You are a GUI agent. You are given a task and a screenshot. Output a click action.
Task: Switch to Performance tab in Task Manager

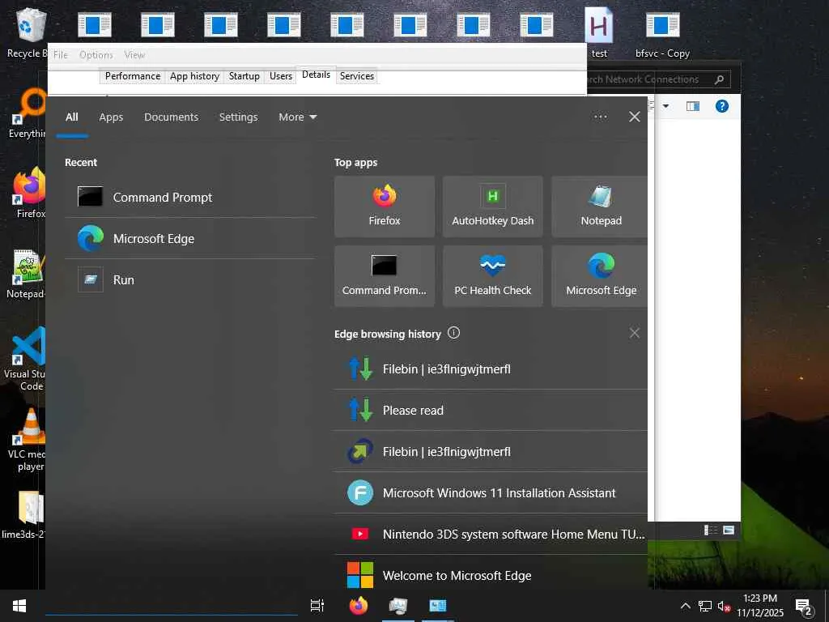pyautogui.click(x=133, y=76)
